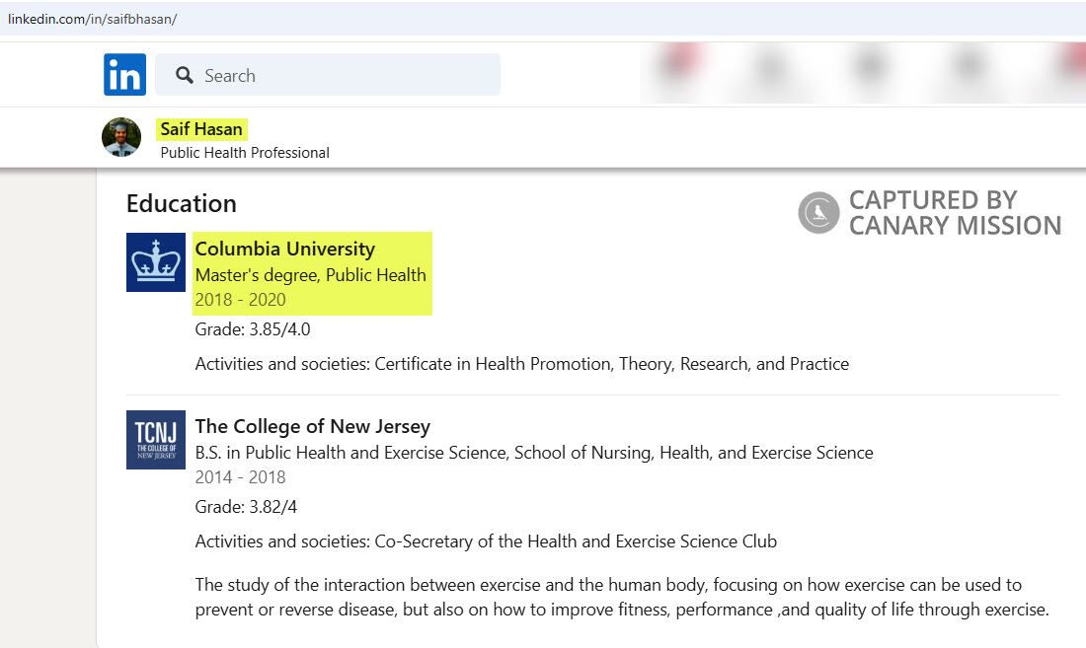This screenshot has height=648, width=1086.
Task: Click the Public Health Professional headline
Action: (245, 153)
